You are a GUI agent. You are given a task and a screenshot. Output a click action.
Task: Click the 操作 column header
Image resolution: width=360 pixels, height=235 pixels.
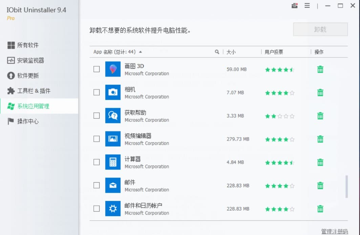coord(319,52)
